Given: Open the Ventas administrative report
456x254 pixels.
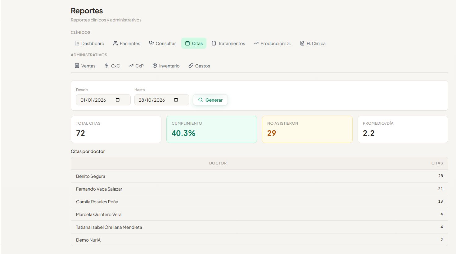Looking at the screenshot, I should click(85, 66).
